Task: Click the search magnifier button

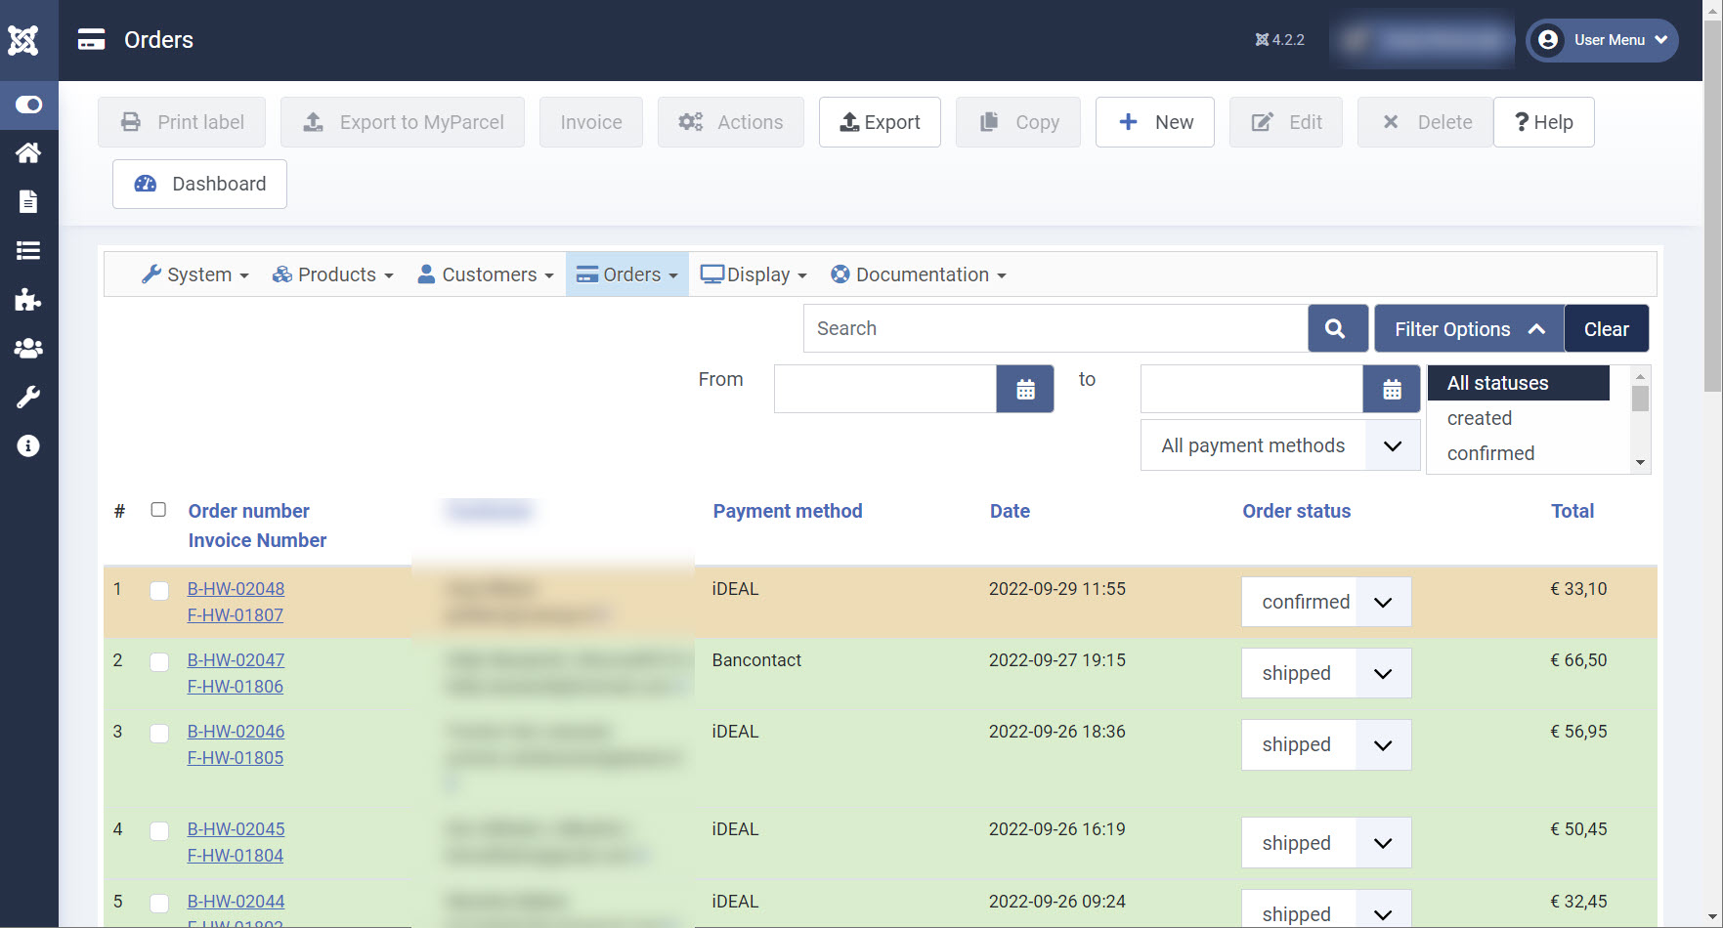Action: coord(1336,329)
